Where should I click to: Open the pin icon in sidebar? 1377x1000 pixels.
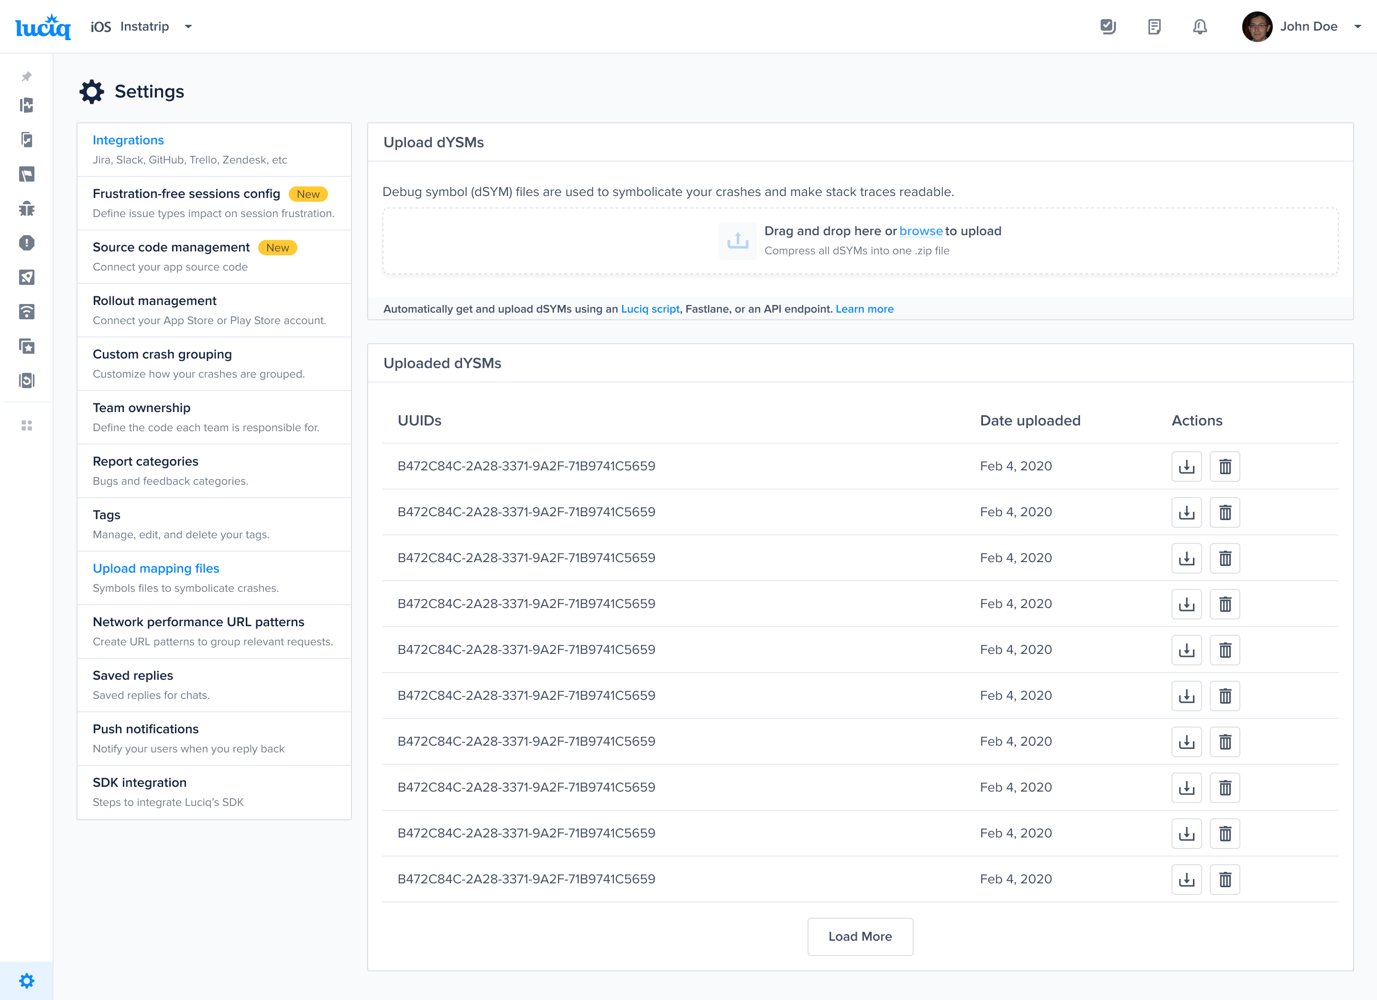(x=27, y=76)
